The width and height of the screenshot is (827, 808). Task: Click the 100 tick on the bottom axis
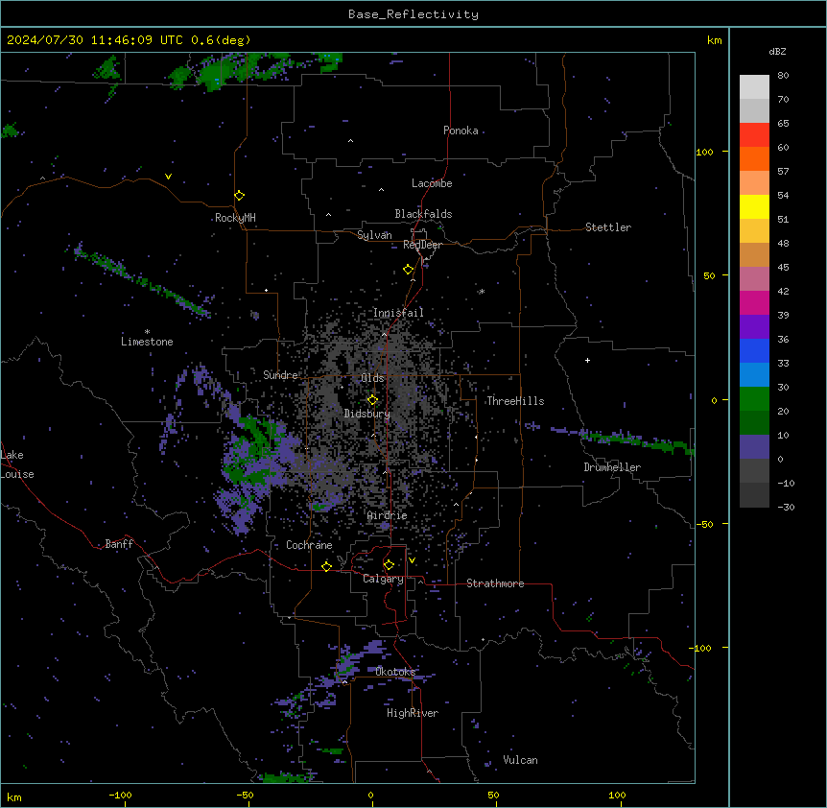point(617,795)
